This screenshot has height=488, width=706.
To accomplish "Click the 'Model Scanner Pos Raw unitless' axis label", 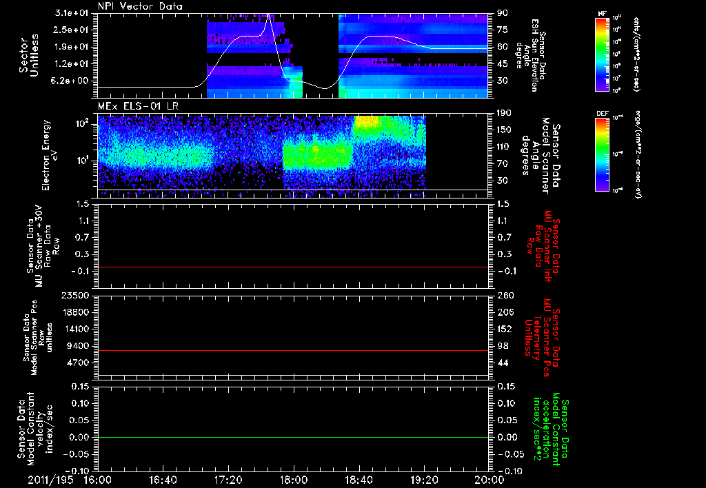I will 38,338.
